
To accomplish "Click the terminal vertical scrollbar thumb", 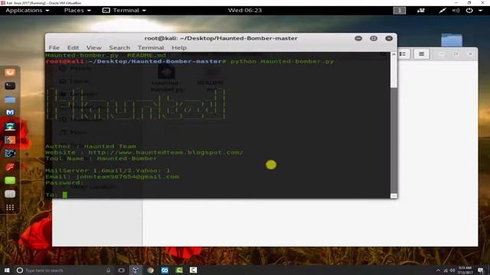I will (394, 141).
